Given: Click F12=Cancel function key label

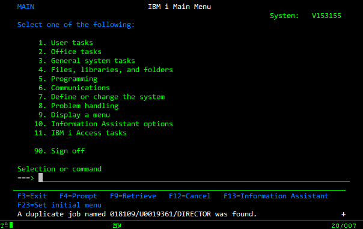Looking at the screenshot, I should click(190, 196).
